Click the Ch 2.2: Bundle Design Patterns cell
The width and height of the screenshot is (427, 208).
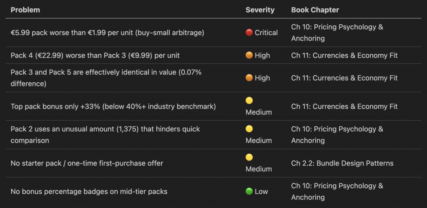click(x=342, y=163)
